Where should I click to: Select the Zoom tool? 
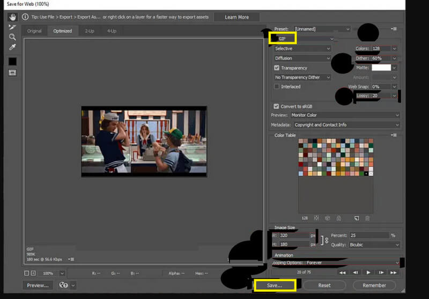[12, 37]
